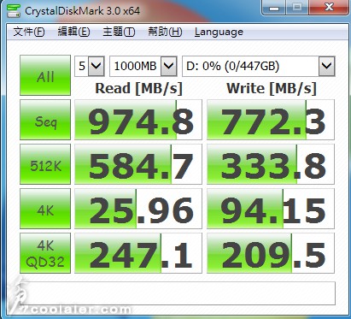351x319 pixels.
Task: Open the Language menu
Action: [x=219, y=32]
